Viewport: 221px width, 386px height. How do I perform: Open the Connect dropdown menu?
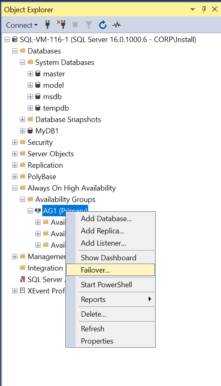22,25
